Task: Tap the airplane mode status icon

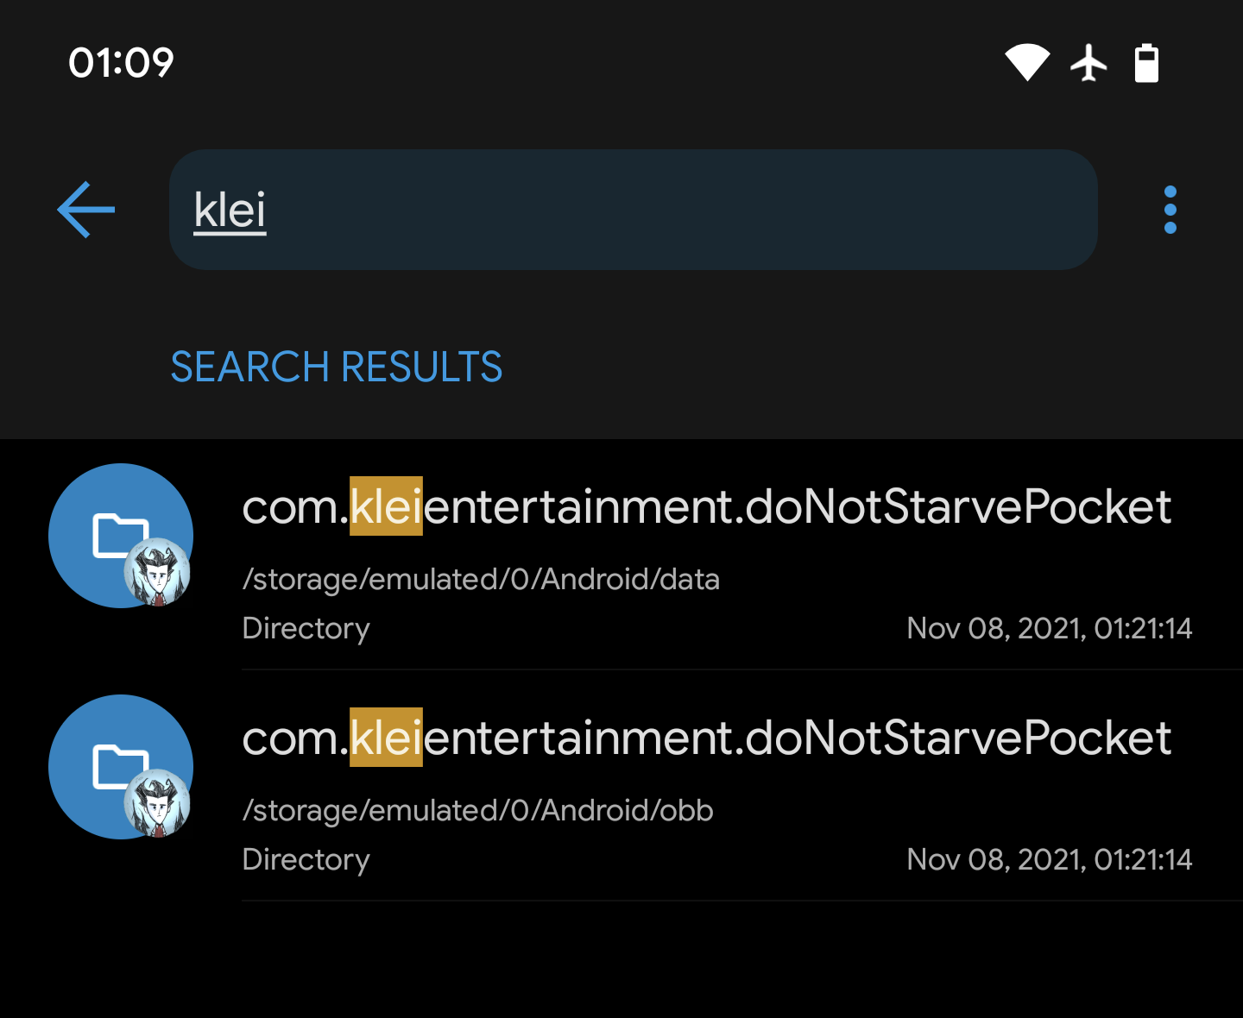Action: coord(1089,63)
